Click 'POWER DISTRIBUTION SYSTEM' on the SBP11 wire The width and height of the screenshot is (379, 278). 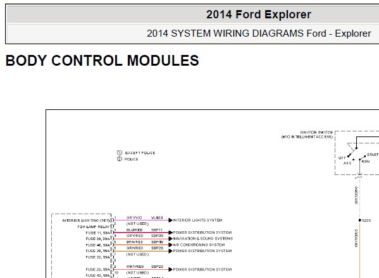tap(202, 233)
